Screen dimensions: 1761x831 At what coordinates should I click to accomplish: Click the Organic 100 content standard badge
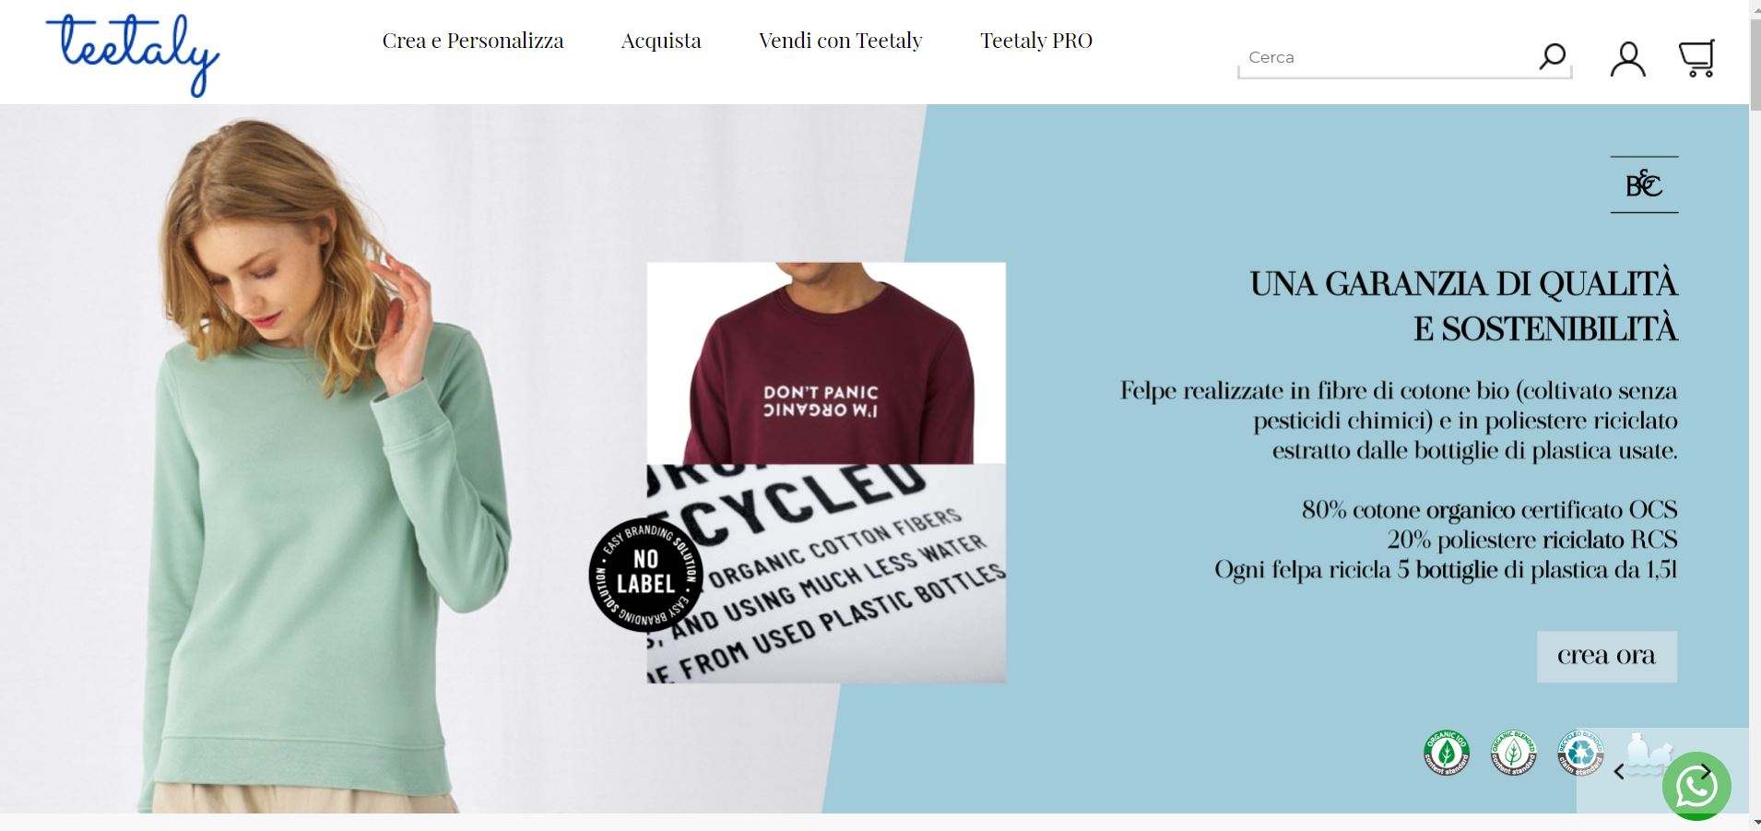1447,753
